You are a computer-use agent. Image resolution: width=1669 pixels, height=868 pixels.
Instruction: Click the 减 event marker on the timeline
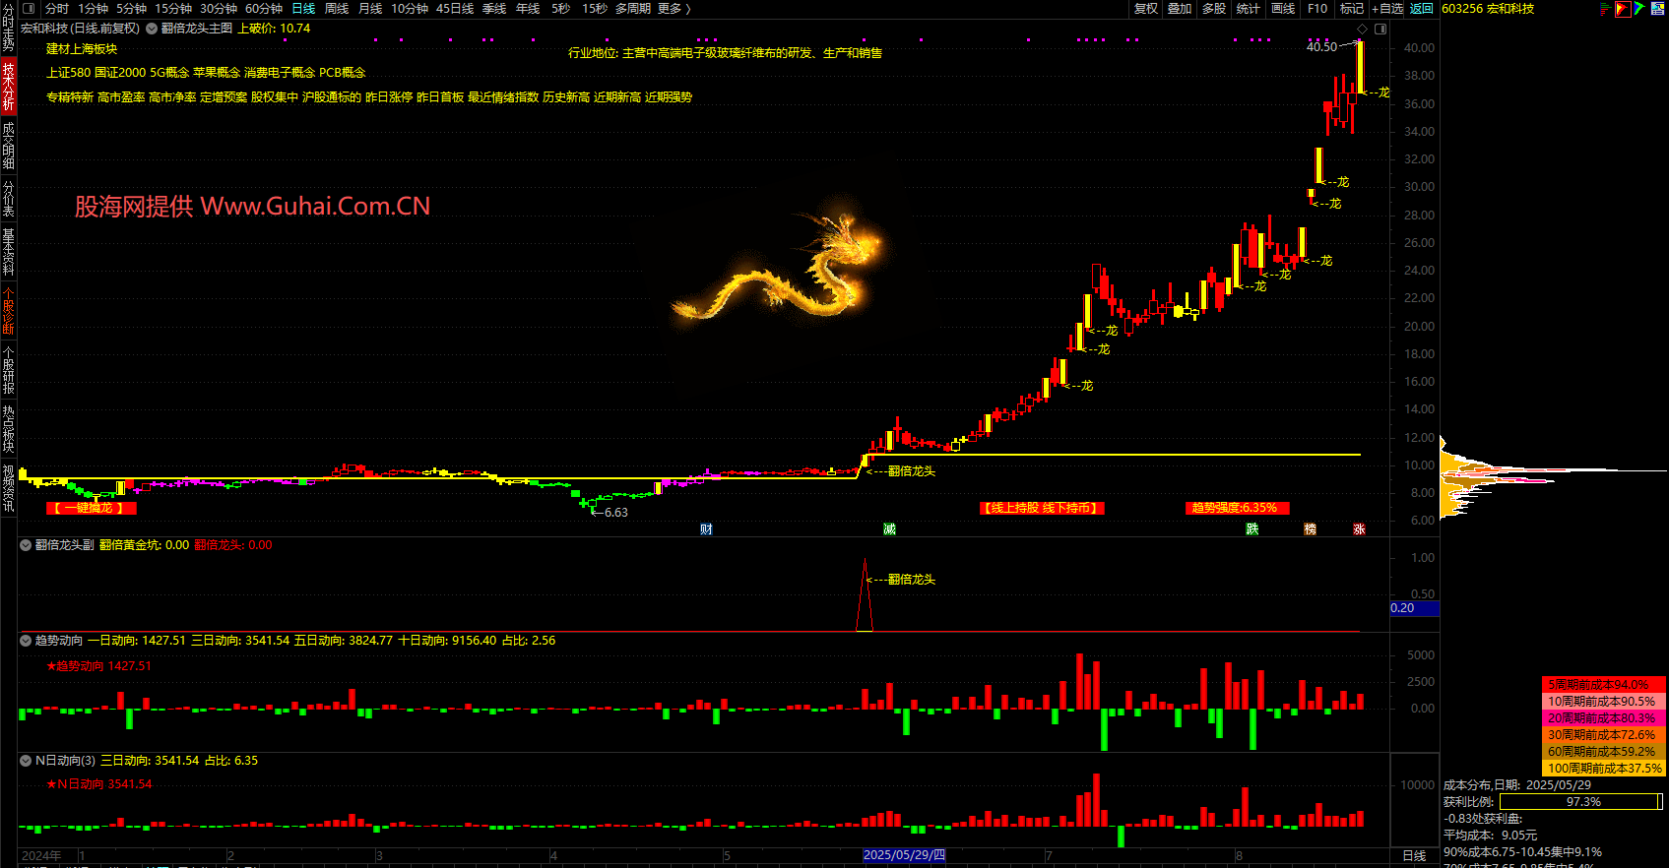(889, 528)
